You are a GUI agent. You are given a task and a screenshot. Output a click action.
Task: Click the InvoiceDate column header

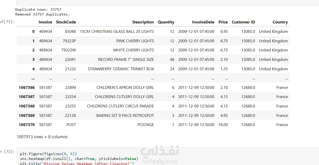coord(203,22)
